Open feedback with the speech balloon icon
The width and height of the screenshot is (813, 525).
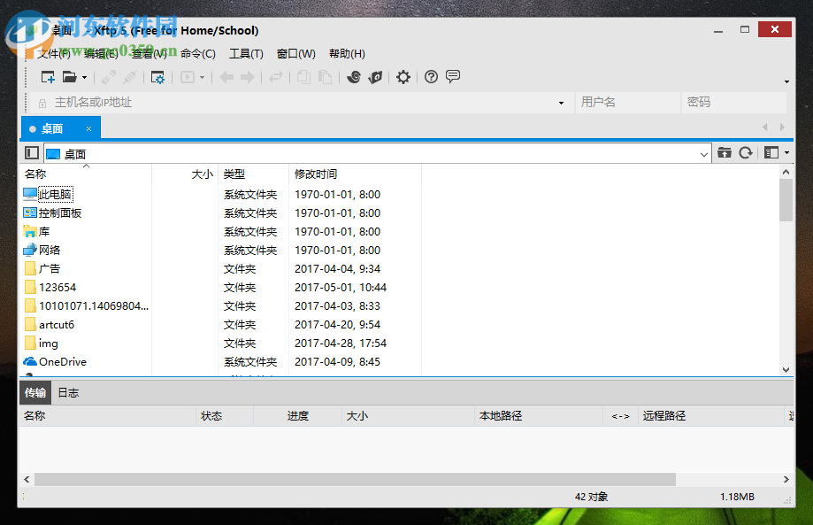click(x=453, y=77)
